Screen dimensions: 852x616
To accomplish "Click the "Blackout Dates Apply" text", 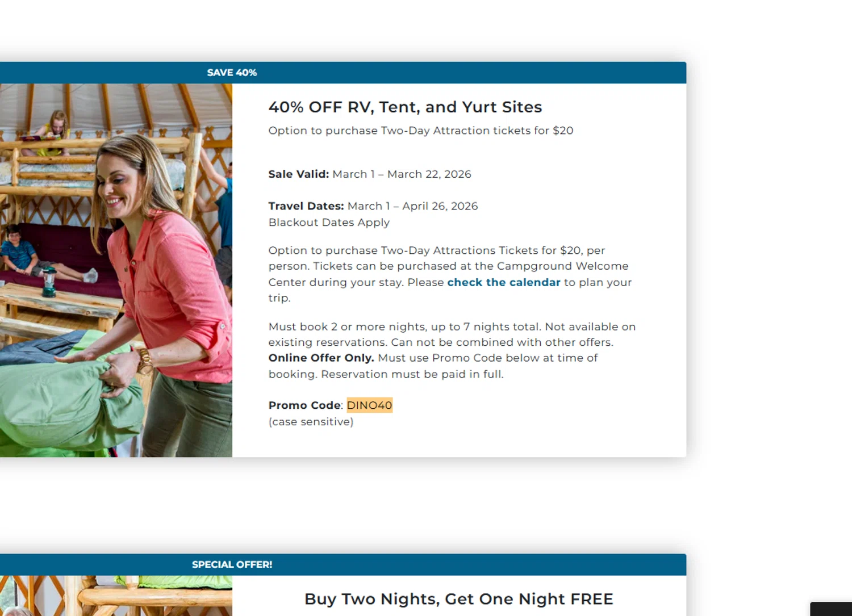I will click(329, 223).
